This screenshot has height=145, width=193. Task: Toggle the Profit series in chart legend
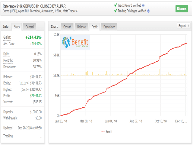coord(106,132)
